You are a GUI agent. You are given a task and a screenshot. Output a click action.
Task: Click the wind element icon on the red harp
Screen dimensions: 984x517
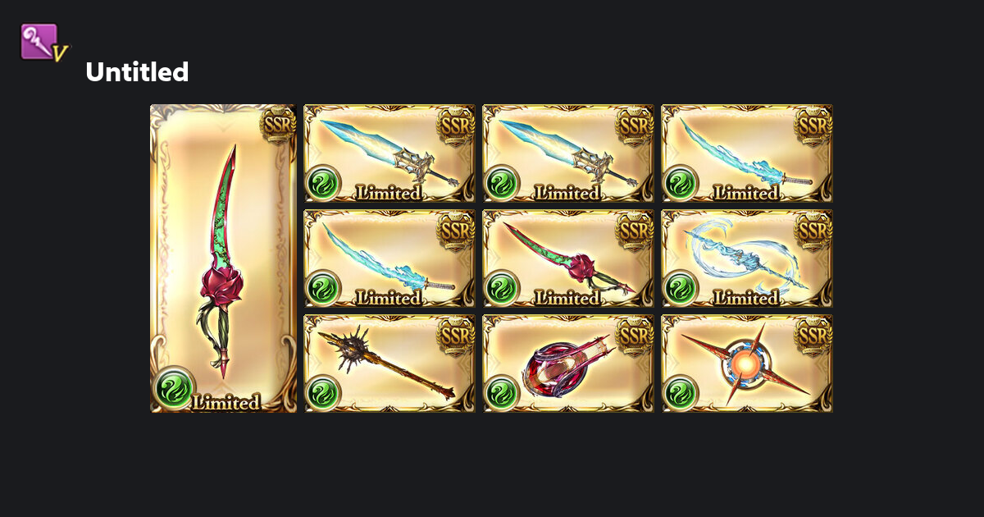coord(502,394)
